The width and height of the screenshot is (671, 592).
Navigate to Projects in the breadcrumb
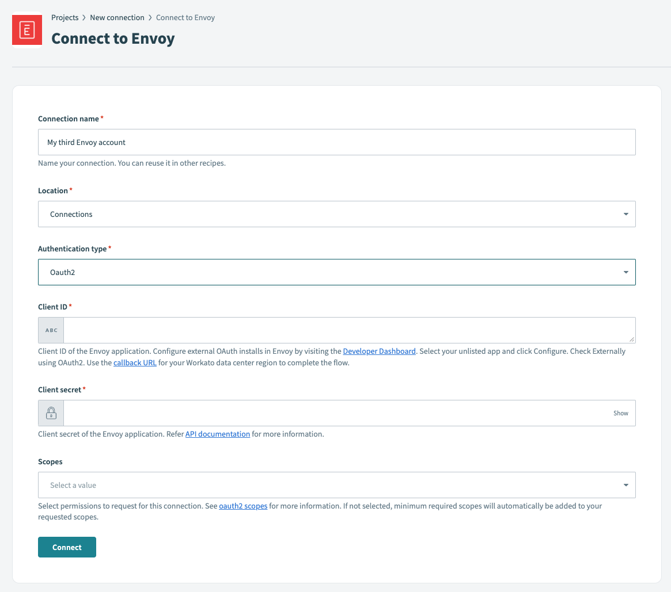point(65,17)
